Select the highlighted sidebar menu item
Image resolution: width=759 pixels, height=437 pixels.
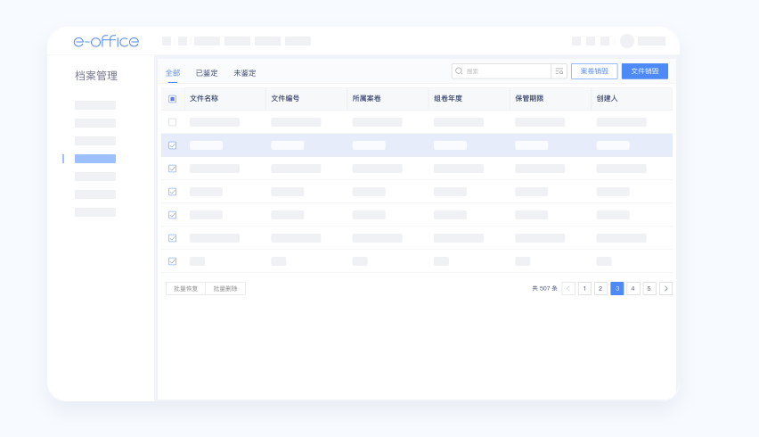point(95,159)
